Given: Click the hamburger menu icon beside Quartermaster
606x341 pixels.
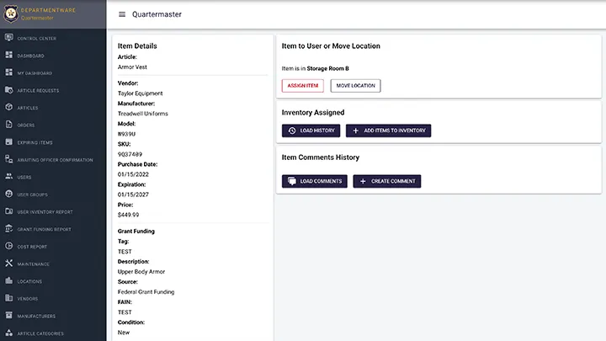Looking at the screenshot, I should [x=122, y=14].
